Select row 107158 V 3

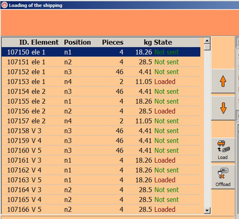[101, 131]
